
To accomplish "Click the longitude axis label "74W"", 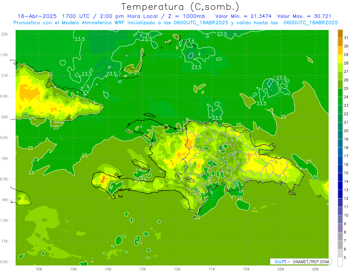I will 108,269.
